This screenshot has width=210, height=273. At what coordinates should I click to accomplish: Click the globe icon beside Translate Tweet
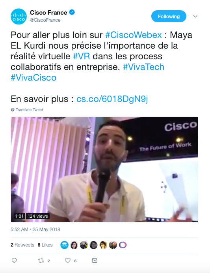coord(13,110)
